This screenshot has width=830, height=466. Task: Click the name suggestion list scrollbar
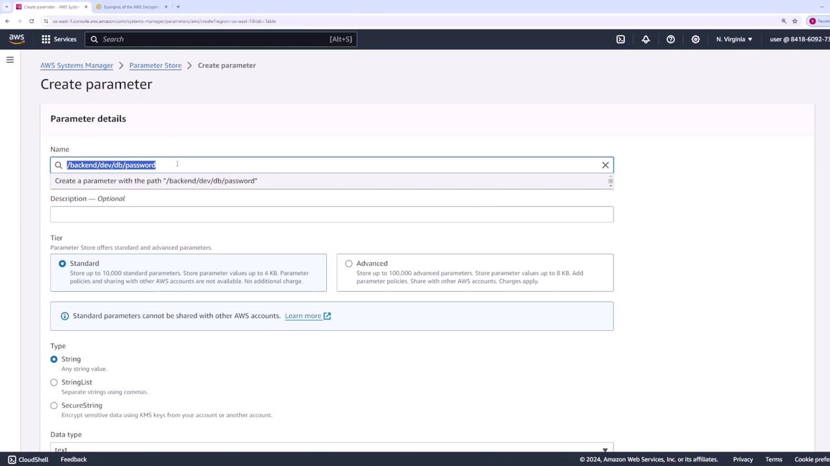610,182
